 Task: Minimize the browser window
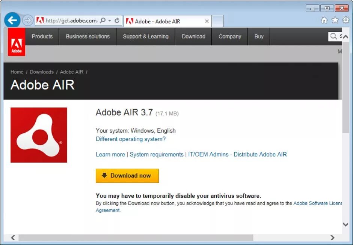[x=312, y=9]
